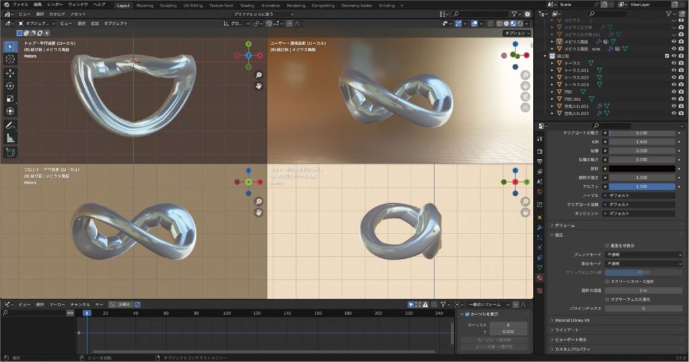The width and height of the screenshot is (689, 362).
Task: Click the アルファ slider
Action: [x=641, y=186]
